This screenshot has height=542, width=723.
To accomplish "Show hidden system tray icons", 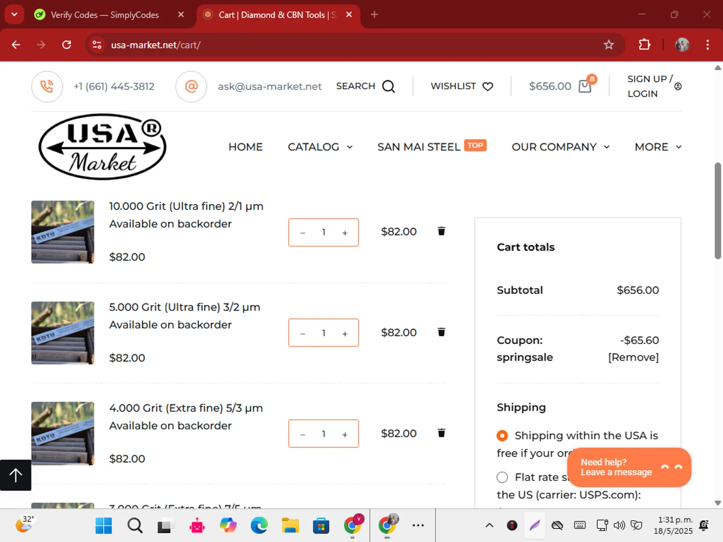I will click(489, 525).
